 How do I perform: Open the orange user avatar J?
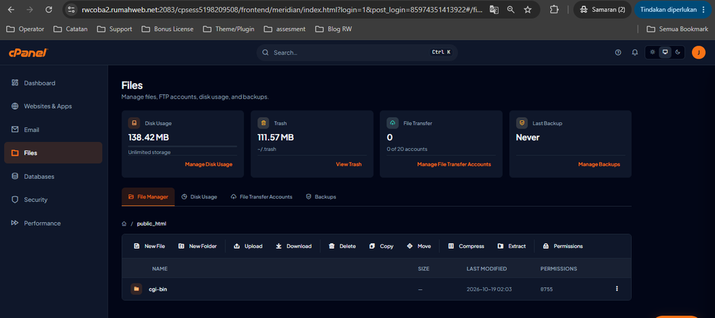(698, 52)
